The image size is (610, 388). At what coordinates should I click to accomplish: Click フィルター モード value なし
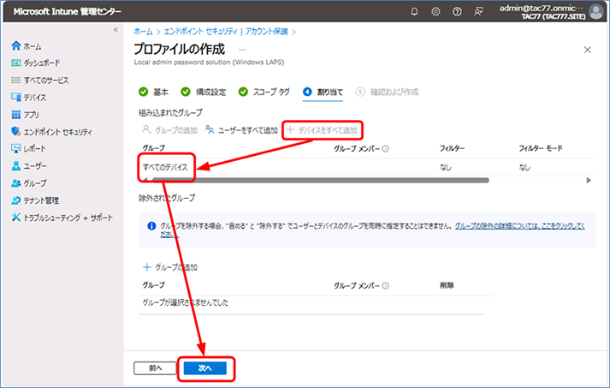coord(524,167)
